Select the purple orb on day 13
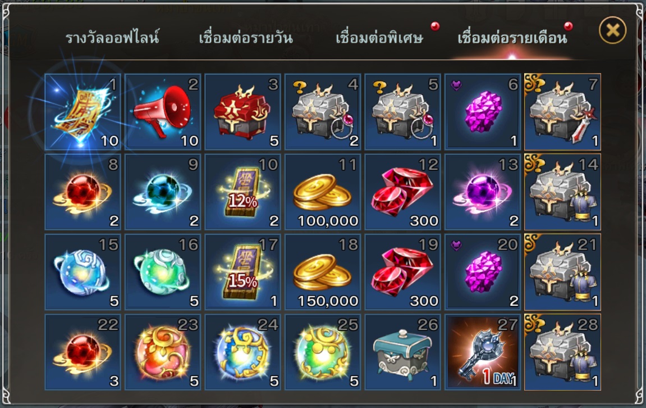The image size is (646, 408). [x=483, y=192]
